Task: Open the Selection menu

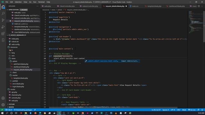Action: tap(18, 2)
